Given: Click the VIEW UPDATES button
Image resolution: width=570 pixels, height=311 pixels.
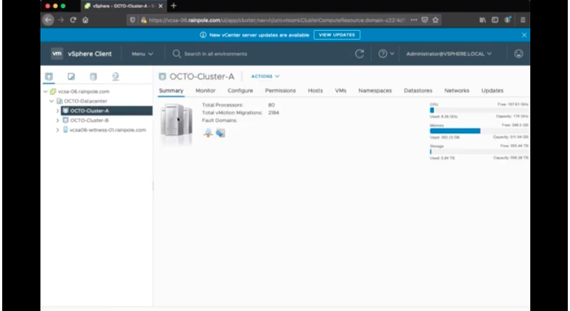Looking at the screenshot, I should (x=337, y=35).
